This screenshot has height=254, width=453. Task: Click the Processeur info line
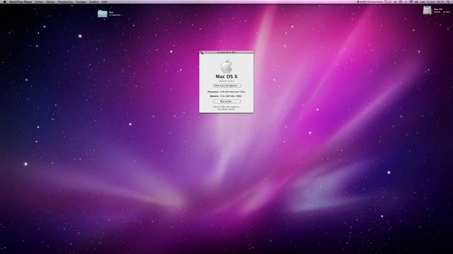pos(226,92)
